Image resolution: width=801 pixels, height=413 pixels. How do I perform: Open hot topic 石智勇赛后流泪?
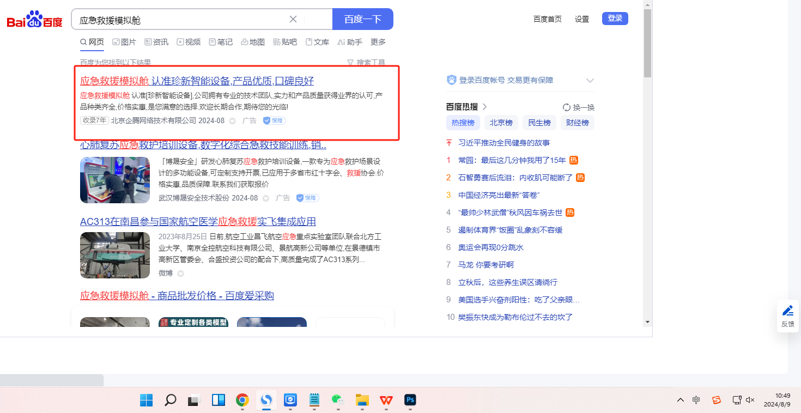(515, 178)
